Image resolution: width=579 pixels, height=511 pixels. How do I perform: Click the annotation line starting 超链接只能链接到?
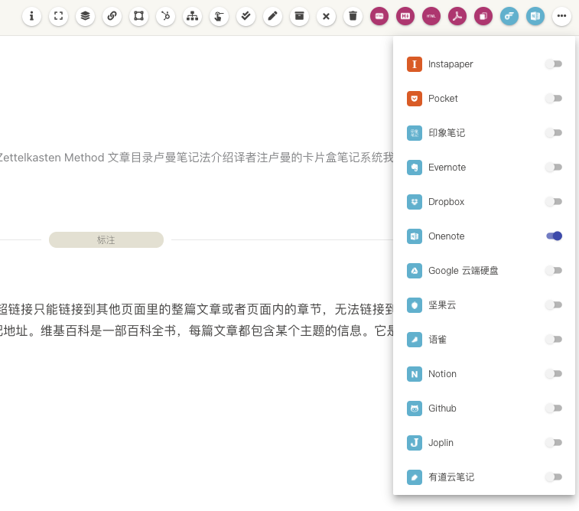(x=197, y=309)
